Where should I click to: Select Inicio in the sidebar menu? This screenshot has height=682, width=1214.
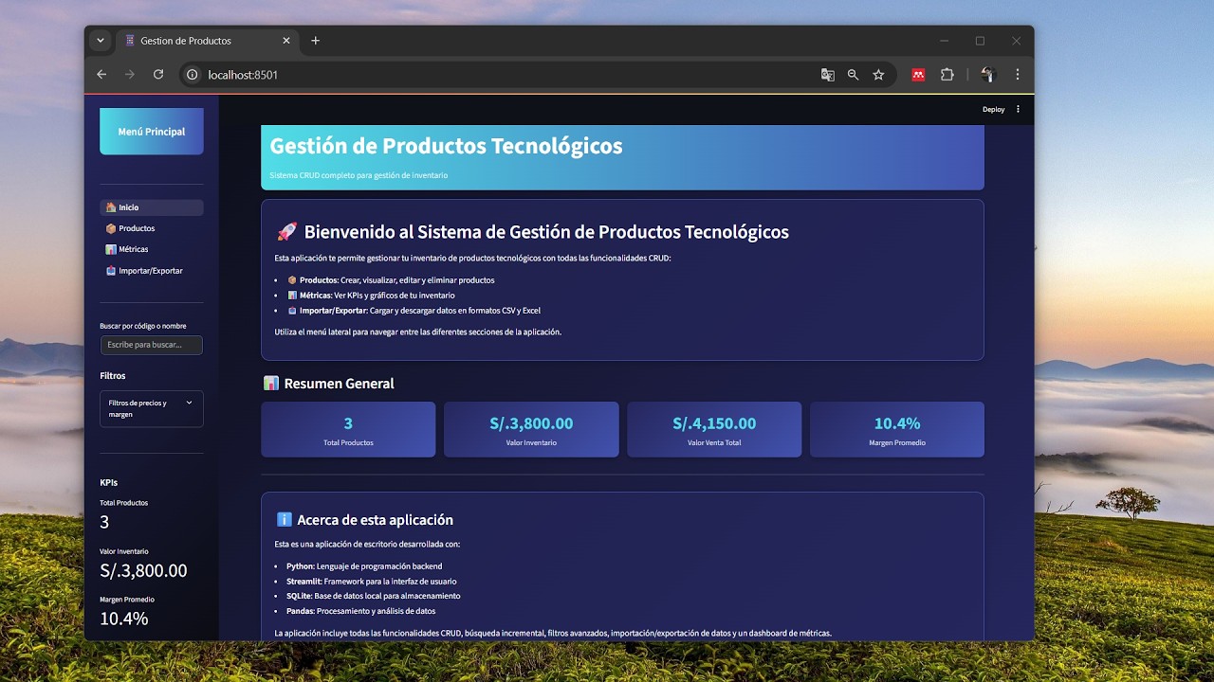click(152, 207)
